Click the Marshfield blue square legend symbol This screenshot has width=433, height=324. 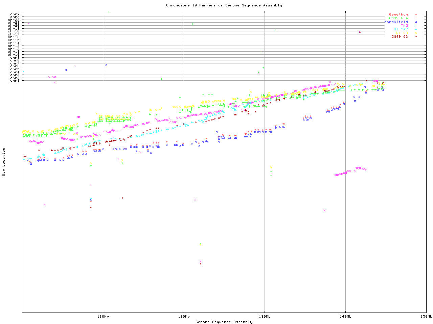pyautogui.click(x=416, y=22)
